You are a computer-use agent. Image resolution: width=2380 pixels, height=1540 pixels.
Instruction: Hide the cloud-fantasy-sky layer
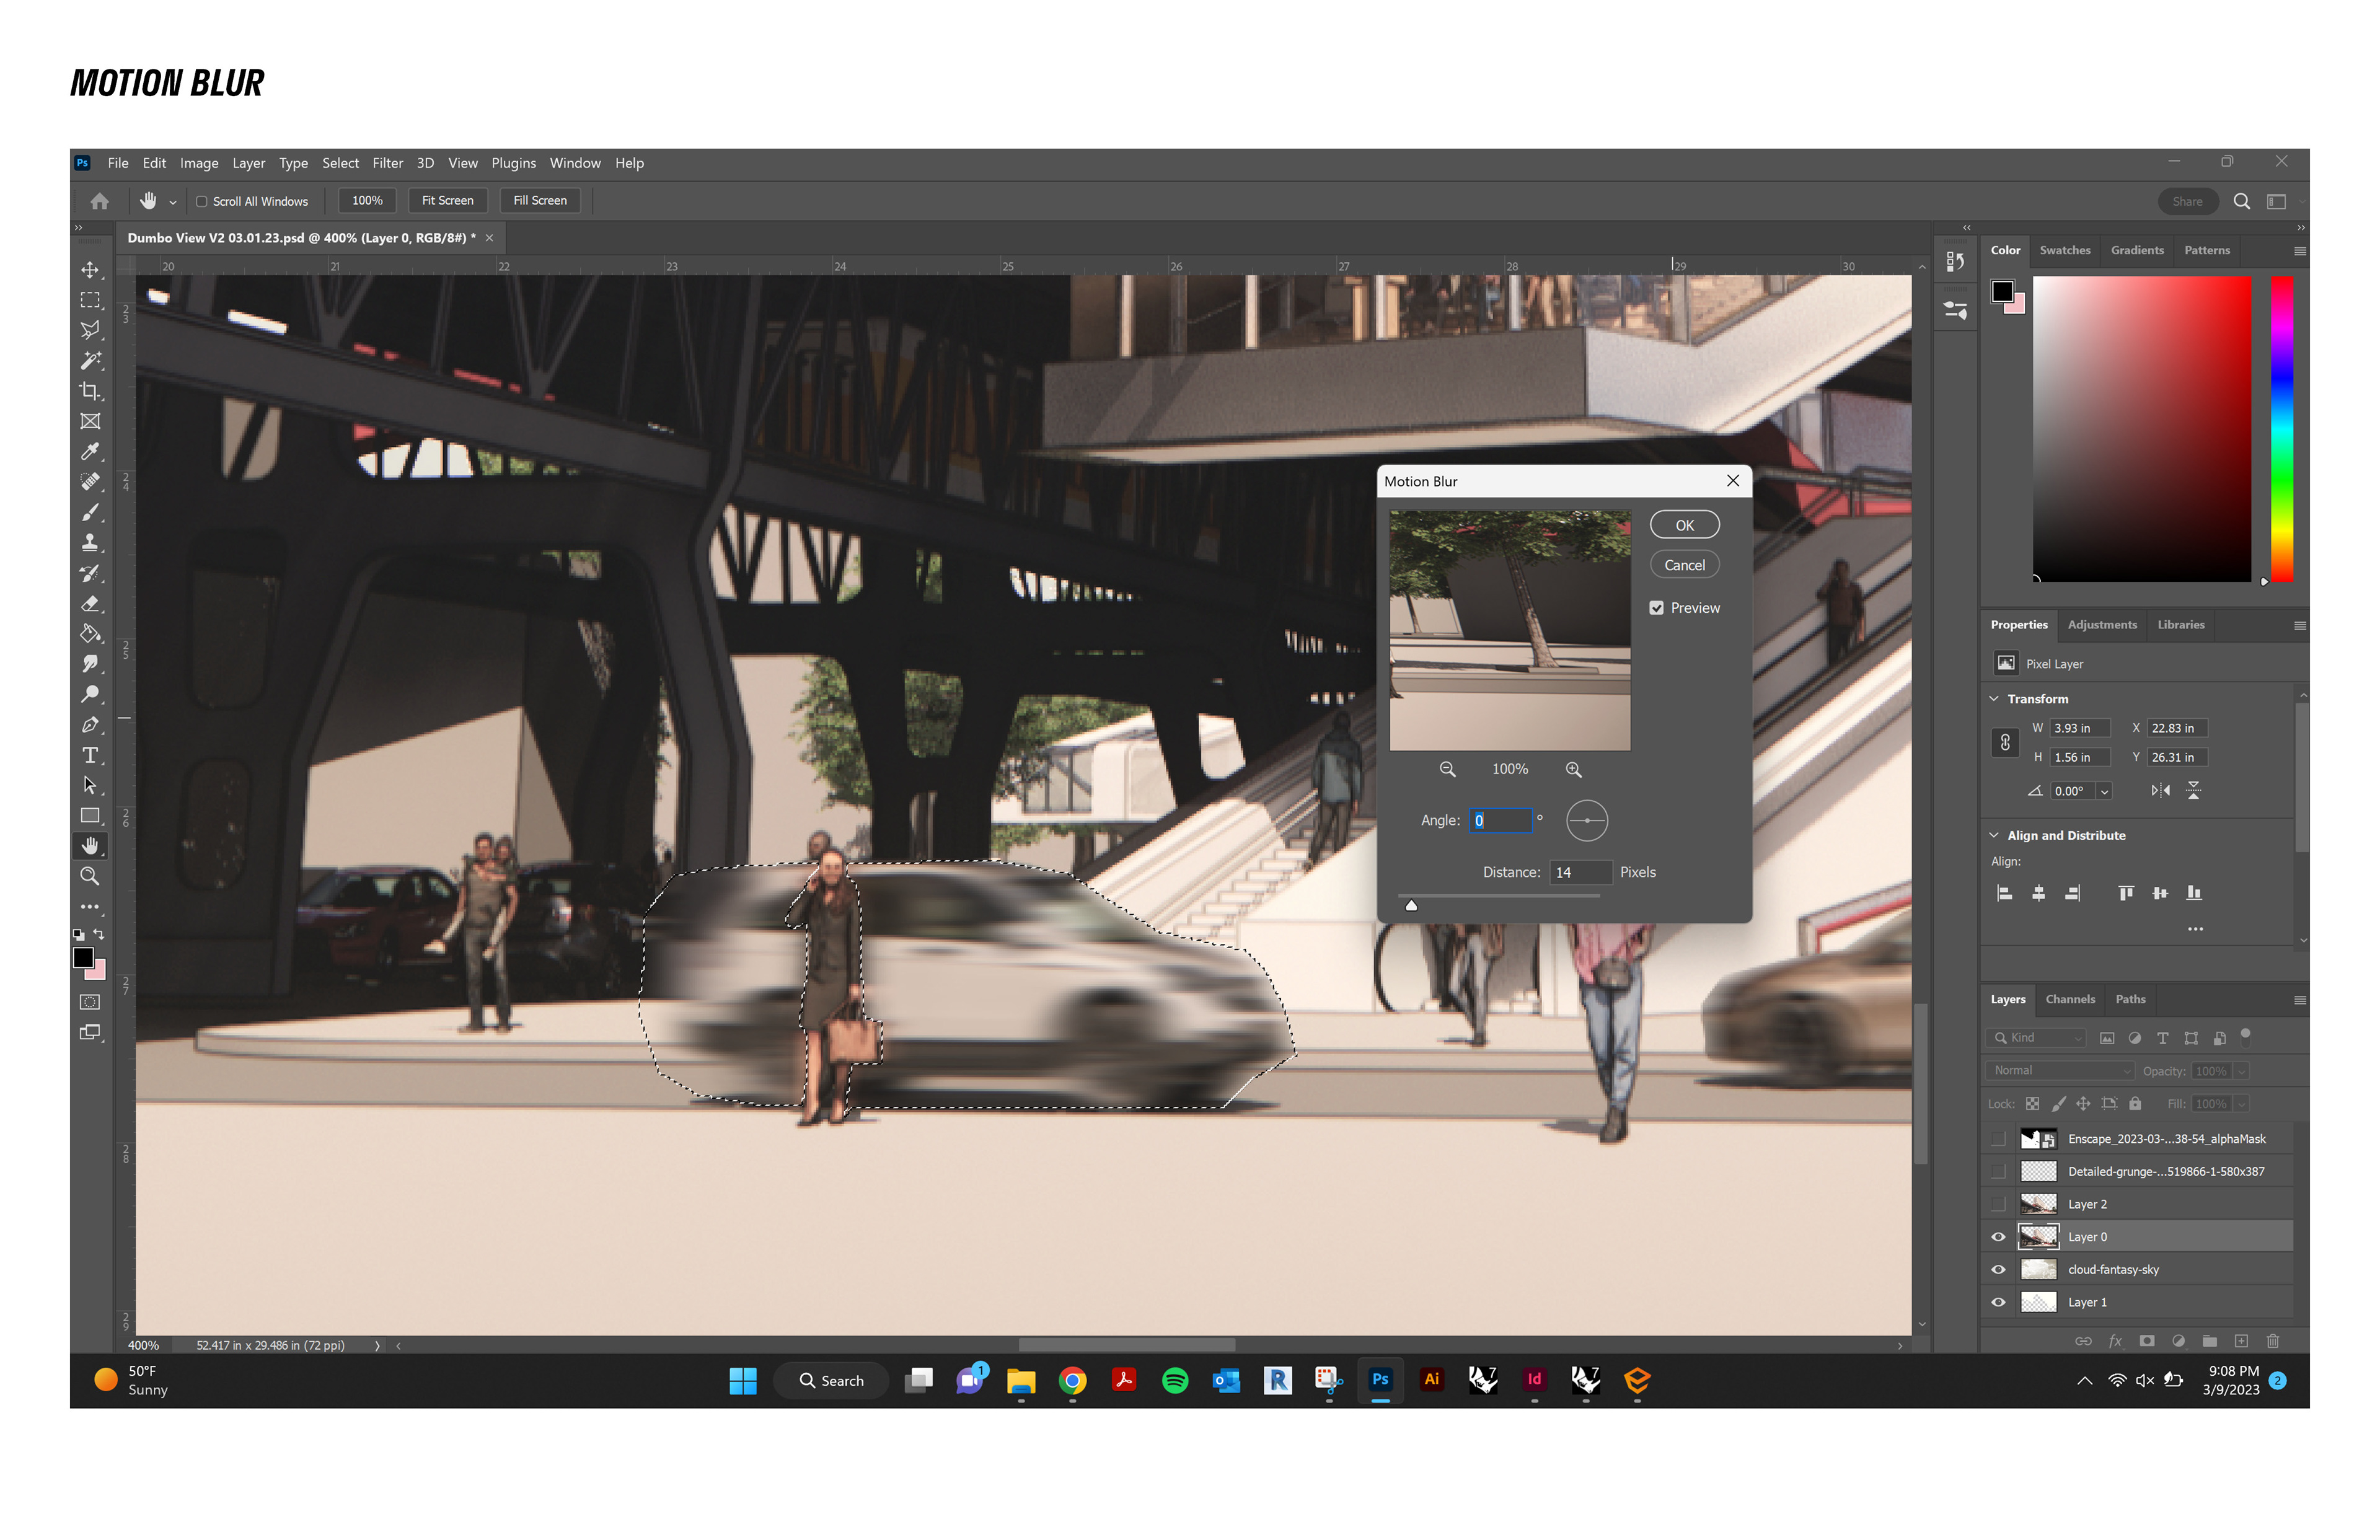1998,1270
